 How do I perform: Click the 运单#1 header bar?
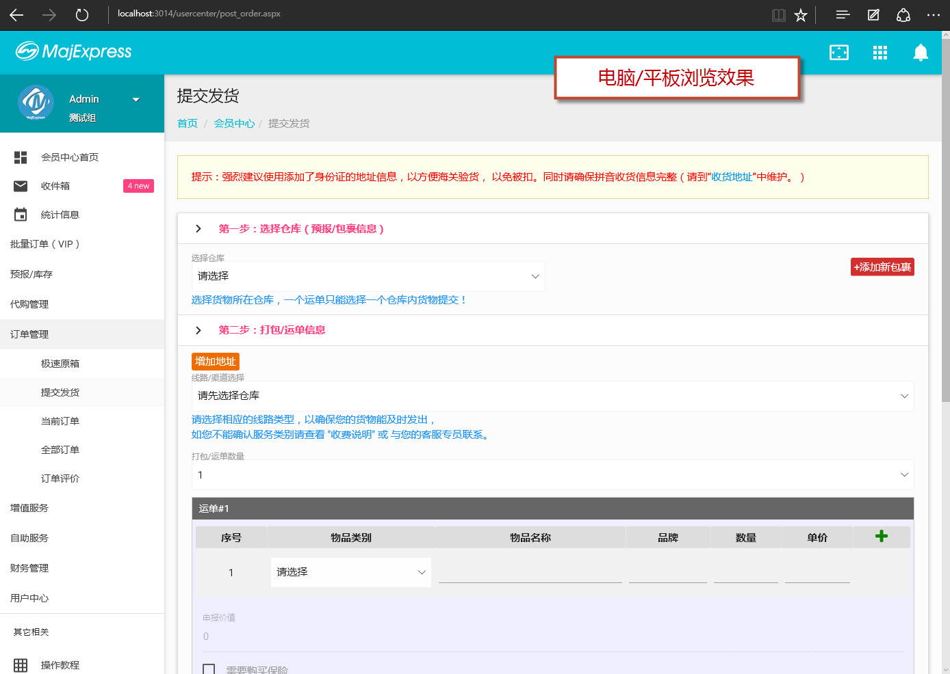553,509
